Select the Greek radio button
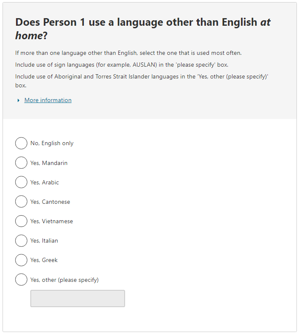The width and height of the screenshot is (299, 335). pyautogui.click(x=21, y=259)
